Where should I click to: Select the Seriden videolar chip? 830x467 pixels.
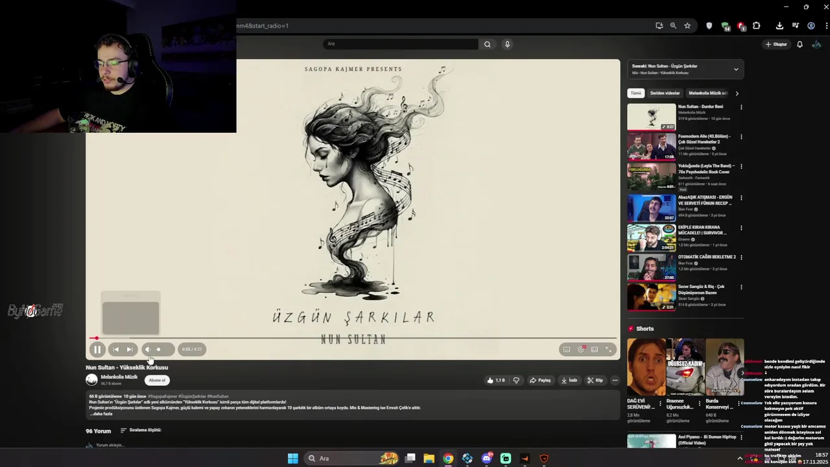(x=665, y=93)
